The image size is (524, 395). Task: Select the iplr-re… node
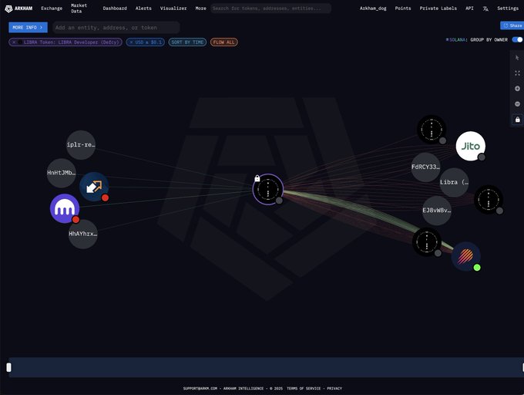(81, 145)
